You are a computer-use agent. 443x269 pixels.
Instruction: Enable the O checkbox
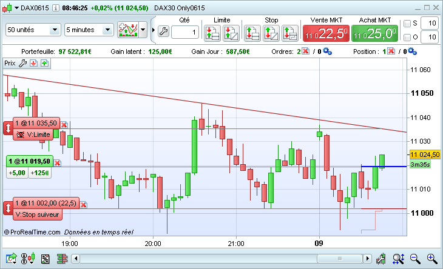(x=407, y=38)
